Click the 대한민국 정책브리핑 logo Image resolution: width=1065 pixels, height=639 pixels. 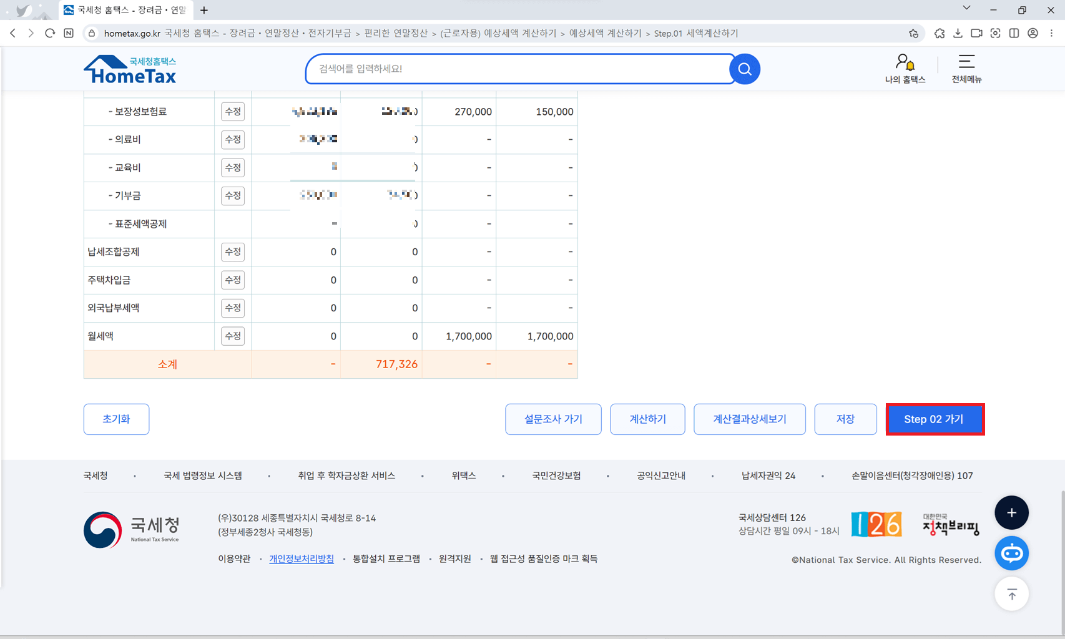click(x=951, y=524)
